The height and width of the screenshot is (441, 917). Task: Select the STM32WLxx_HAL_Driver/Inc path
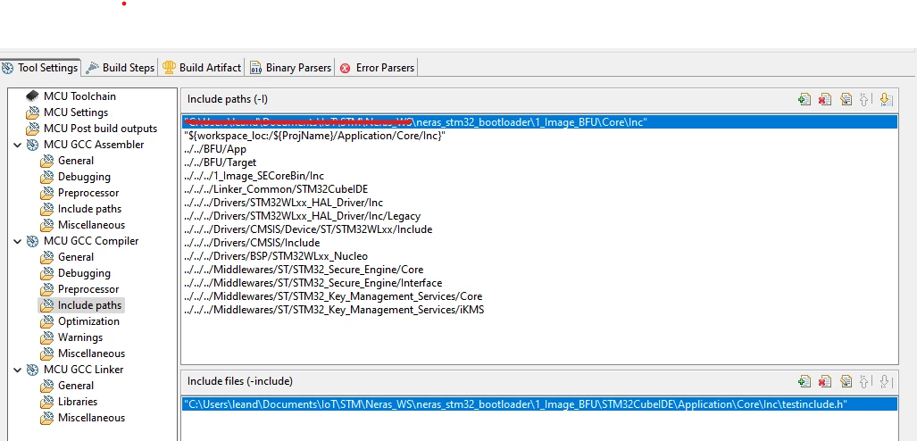coord(539,203)
